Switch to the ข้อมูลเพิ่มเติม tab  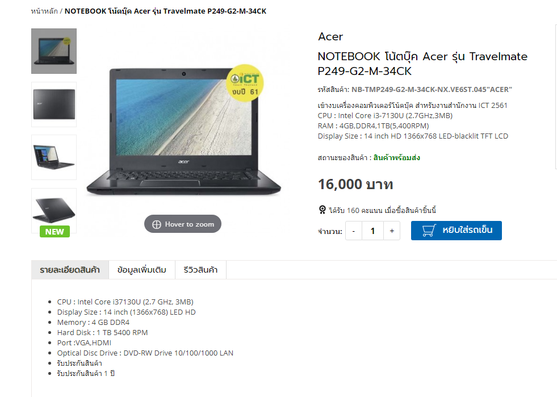[142, 270]
